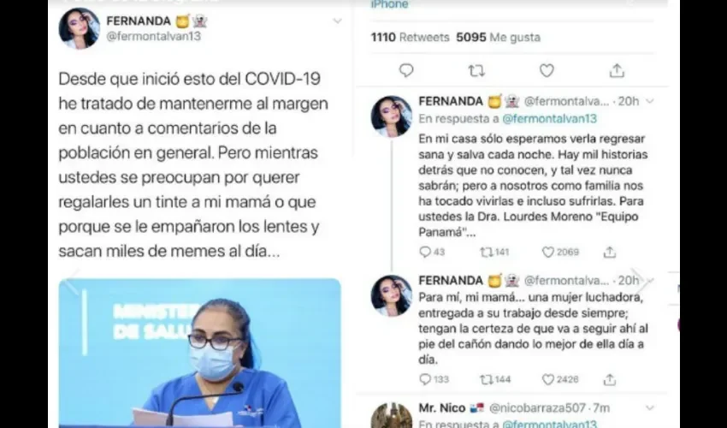Open the 5095 Me gusta list

[498, 37]
